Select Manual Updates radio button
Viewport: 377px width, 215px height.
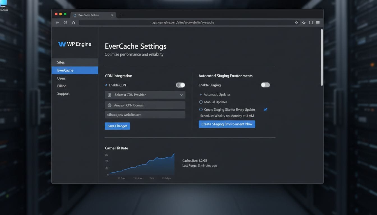click(201, 102)
